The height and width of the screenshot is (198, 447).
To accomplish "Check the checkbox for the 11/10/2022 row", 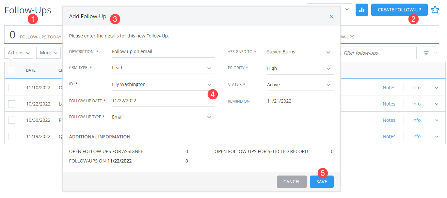I will coord(11,87).
